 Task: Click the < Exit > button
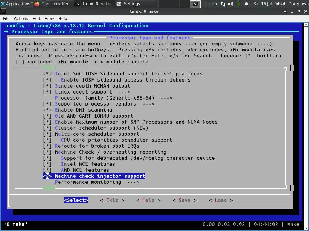112,200
